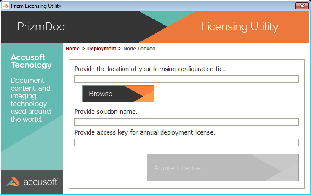
Task: Click the teal triangle in the header banner
Action: pos(166,17)
